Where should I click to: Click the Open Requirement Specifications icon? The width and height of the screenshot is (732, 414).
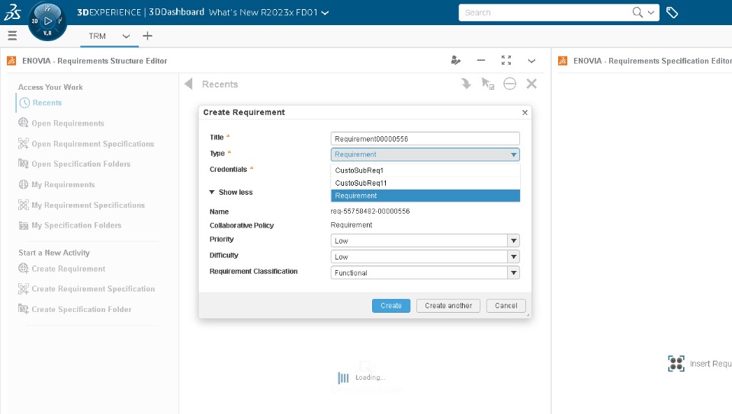point(24,143)
